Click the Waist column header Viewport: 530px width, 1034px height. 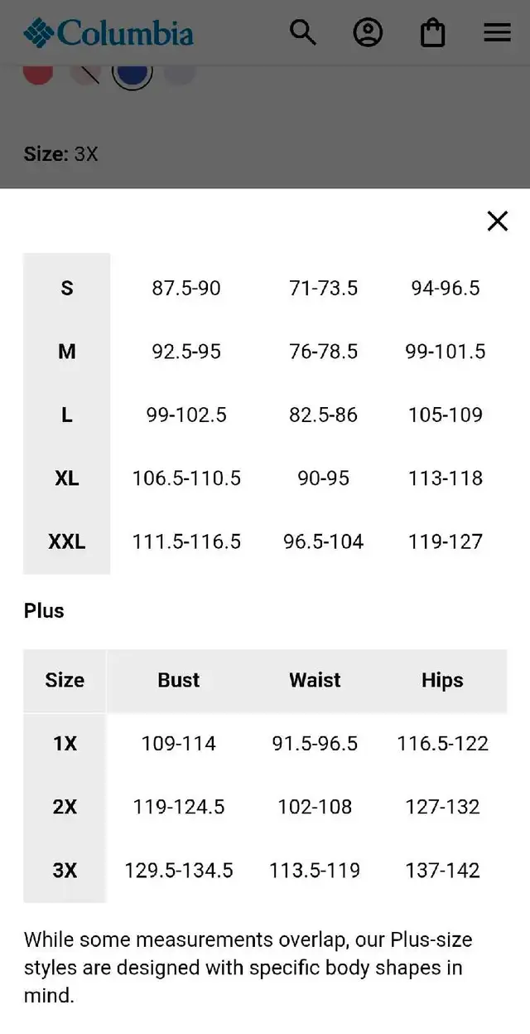coord(315,680)
